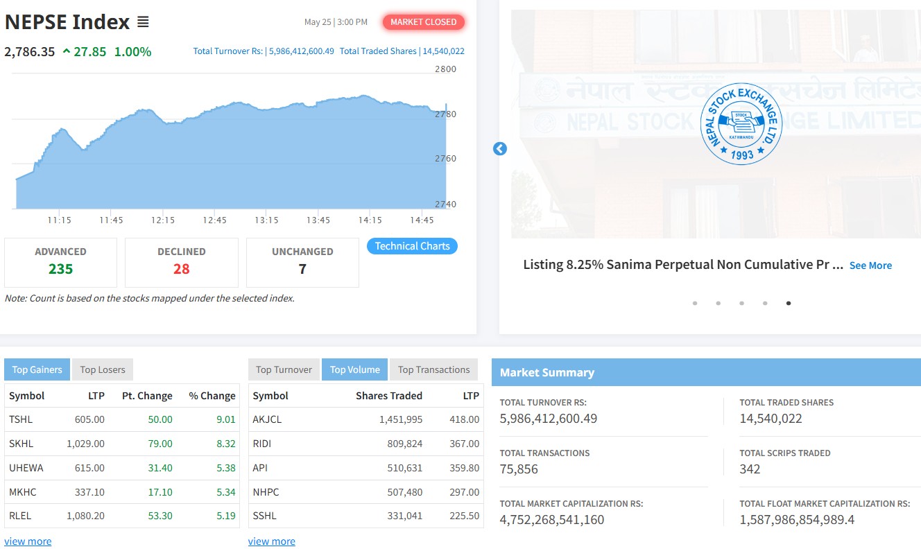The width and height of the screenshot is (921, 549).
Task: Click view more under Top Gainers
Action: tap(28, 541)
